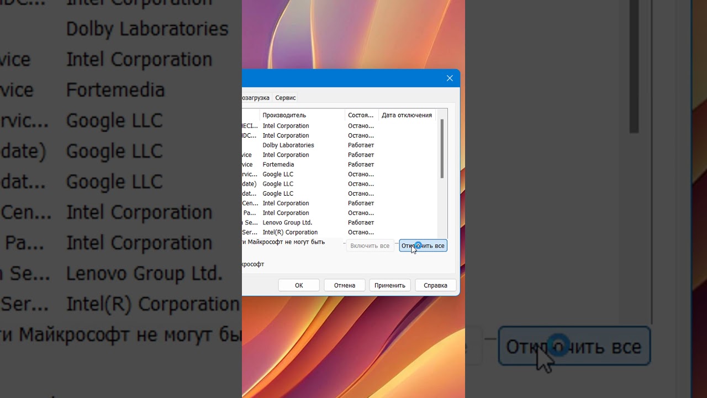Cancel the dialog with Отмена
The image size is (707, 398).
pyautogui.click(x=345, y=285)
